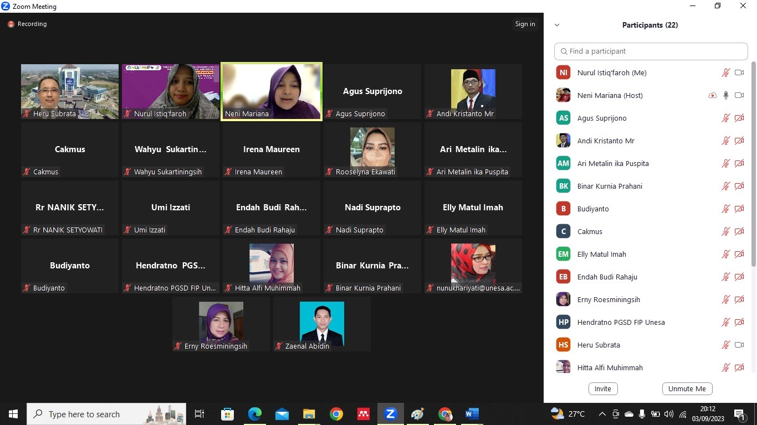The width and height of the screenshot is (757, 425).
Task: Click the Invite button
Action: [x=602, y=388]
